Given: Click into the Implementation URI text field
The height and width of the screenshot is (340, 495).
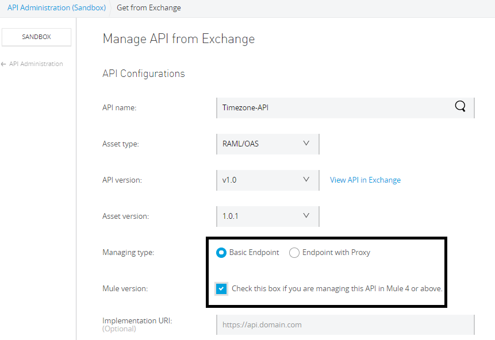Looking at the screenshot, I should [x=345, y=324].
